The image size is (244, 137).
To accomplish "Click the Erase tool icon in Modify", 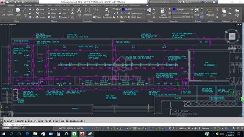I will coord(72,9).
